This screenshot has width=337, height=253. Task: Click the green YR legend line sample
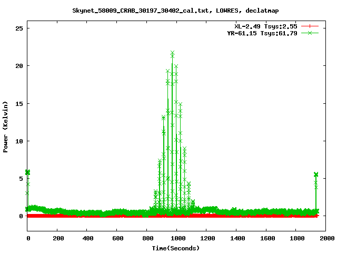(x=310, y=33)
